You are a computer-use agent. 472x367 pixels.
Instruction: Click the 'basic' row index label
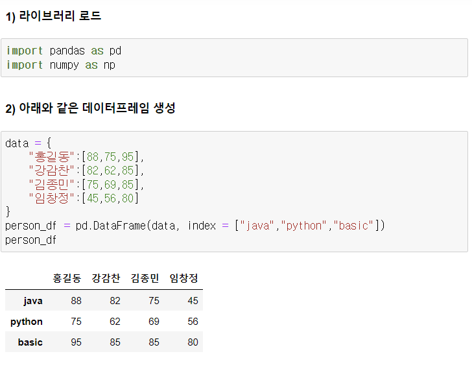point(30,342)
